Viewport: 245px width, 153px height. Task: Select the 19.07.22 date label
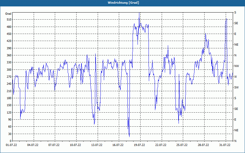(139, 145)
